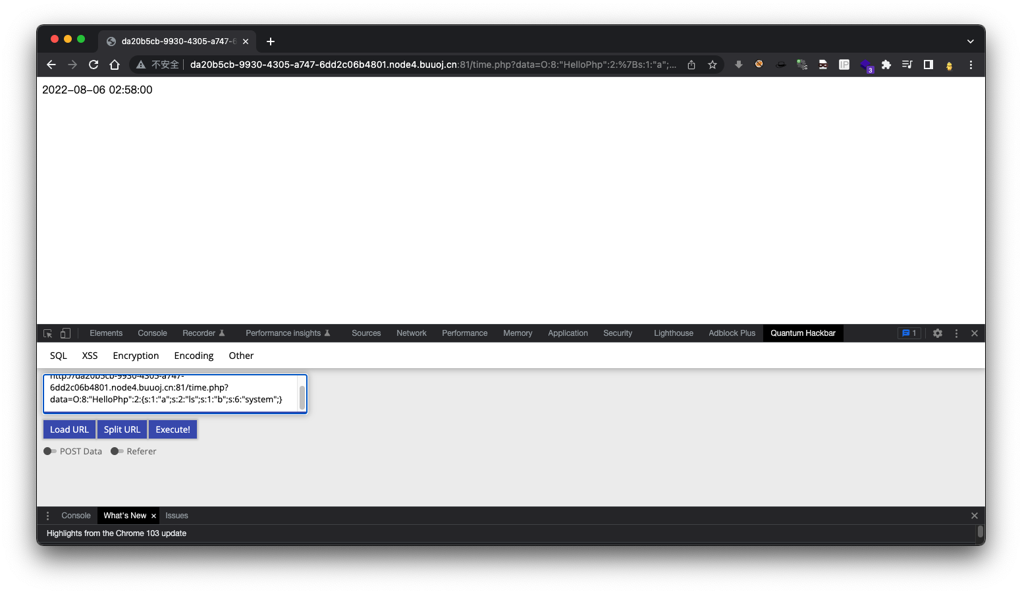Screen dimensions: 1022x594
Task: Open the drawer Console tab
Action: [x=76, y=516]
